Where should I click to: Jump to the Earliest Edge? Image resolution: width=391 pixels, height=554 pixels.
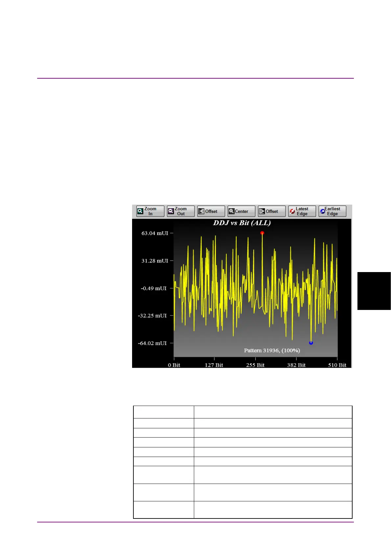pyautogui.click(x=332, y=211)
